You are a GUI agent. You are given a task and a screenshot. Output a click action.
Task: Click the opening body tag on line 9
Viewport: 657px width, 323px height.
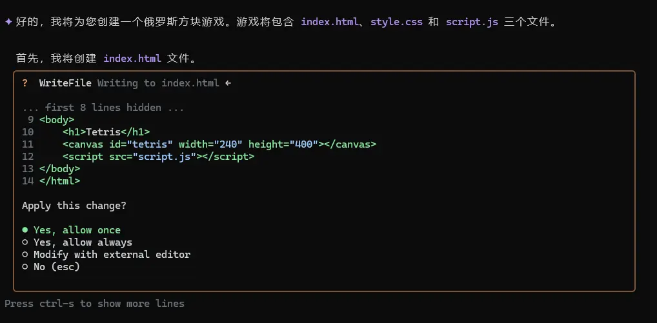click(x=57, y=119)
